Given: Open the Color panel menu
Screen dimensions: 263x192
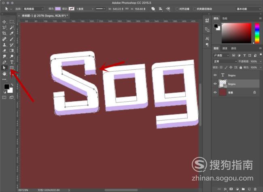Looking at the screenshot, I should [x=260, y=19].
